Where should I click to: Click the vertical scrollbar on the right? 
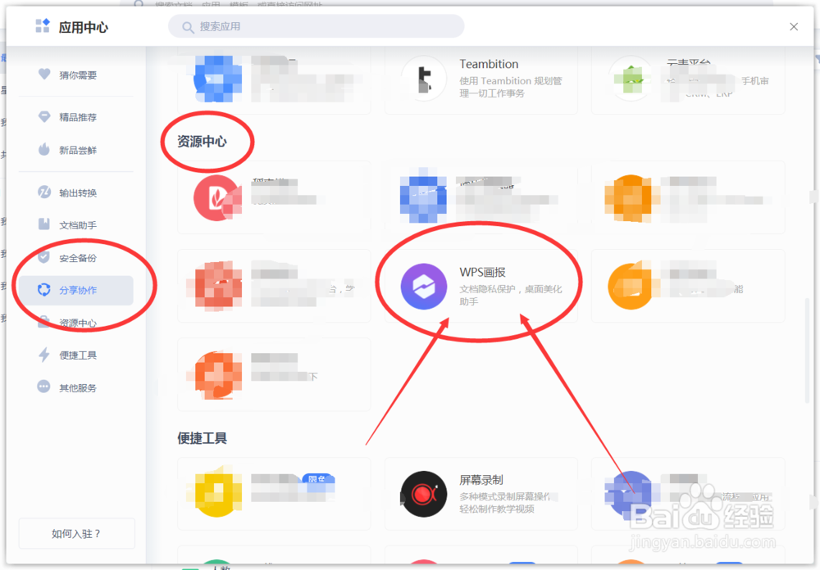807,350
